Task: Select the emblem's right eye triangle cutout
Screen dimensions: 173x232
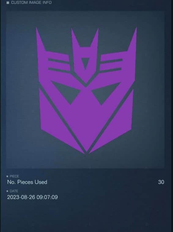Action: click(106, 93)
